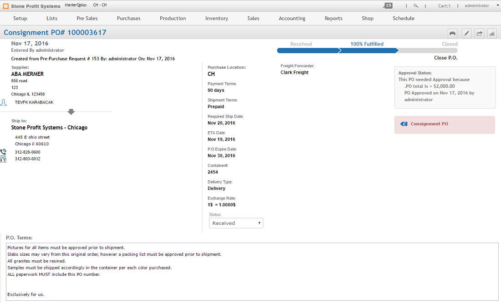Click the fax icon beside 312-803-0012
Screen dimensions: 501x303
(x=3, y=159)
